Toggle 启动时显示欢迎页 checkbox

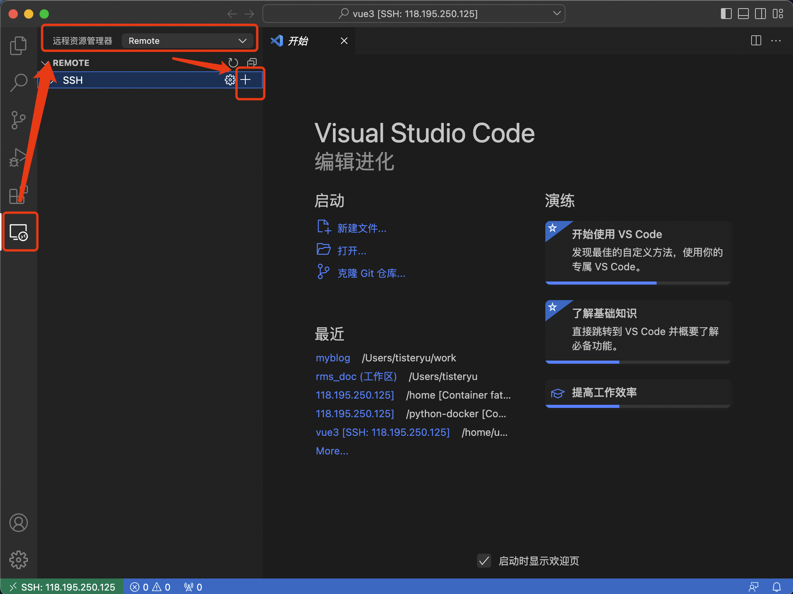point(484,561)
